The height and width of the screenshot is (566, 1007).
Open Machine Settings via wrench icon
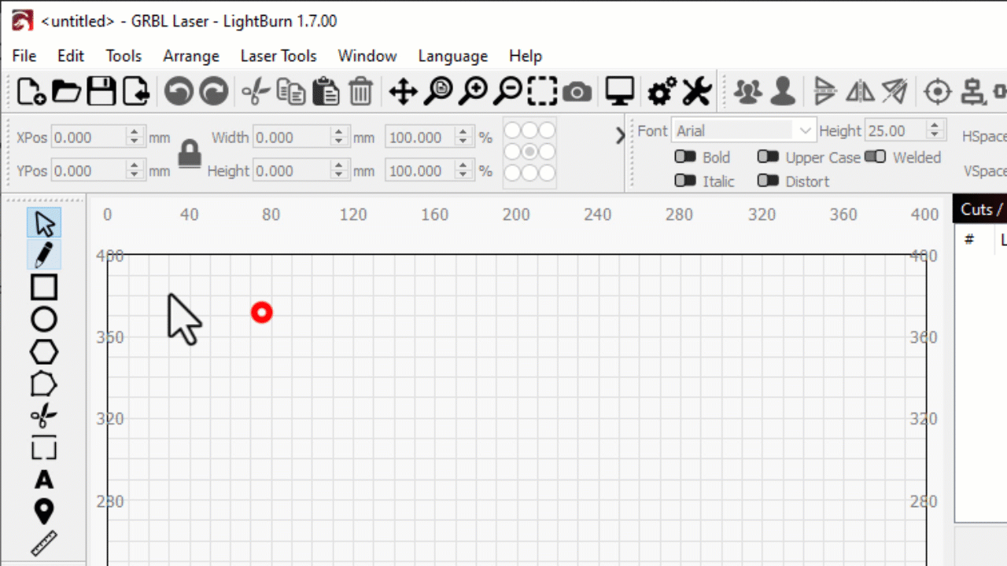tap(695, 92)
